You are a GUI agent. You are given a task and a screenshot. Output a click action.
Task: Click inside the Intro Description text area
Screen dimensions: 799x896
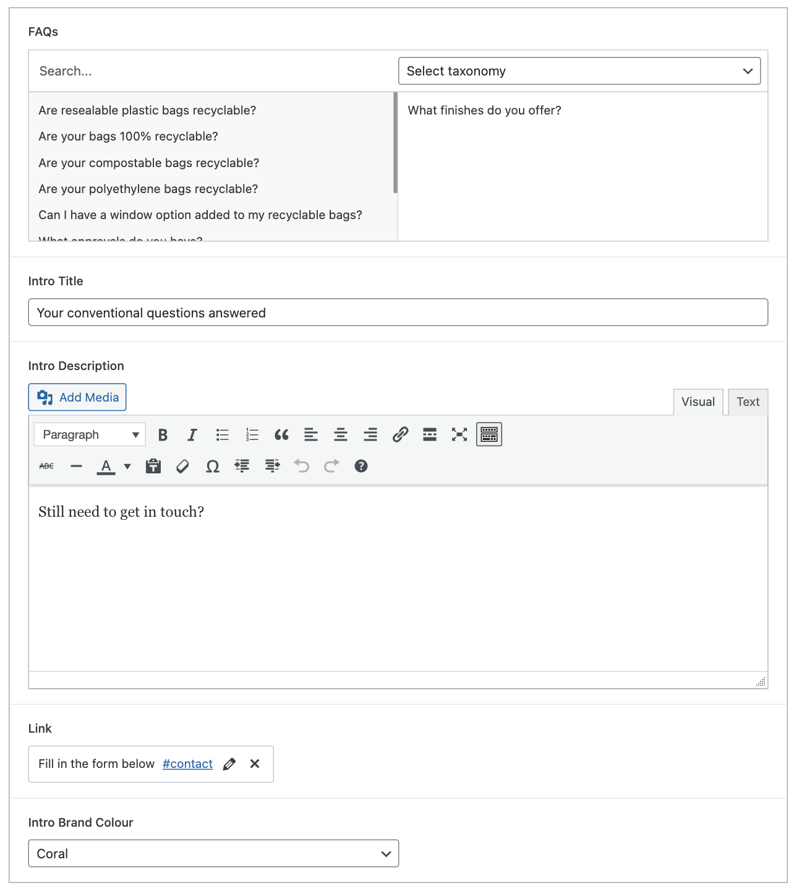(398, 579)
